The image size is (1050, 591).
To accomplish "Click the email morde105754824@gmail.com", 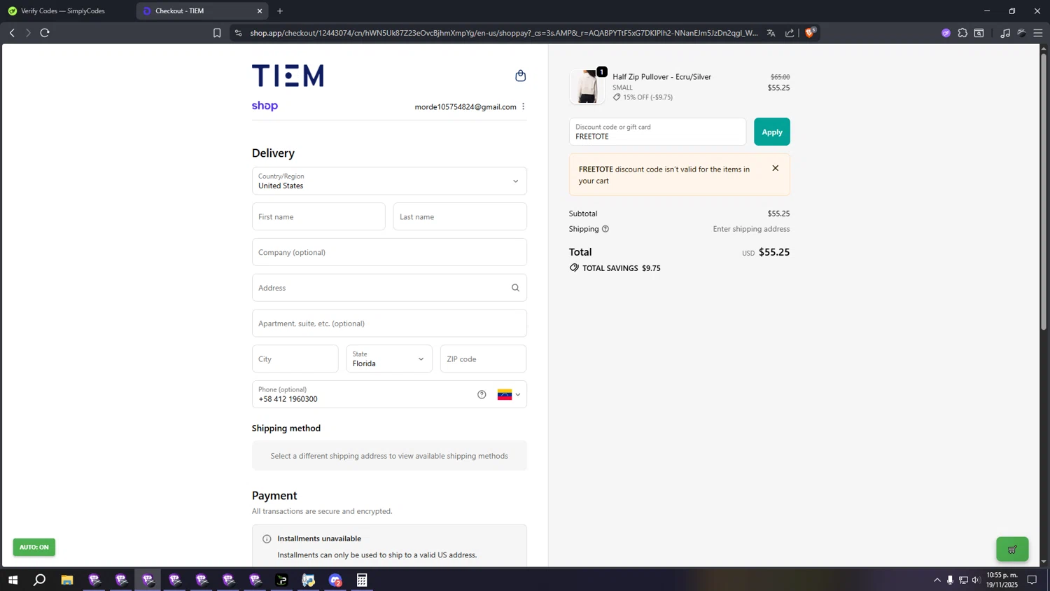I will (465, 107).
